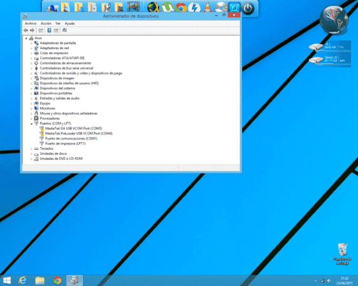Select Puerto de impresora (LPT1)
Screen dimensions: 358x286
66,143
